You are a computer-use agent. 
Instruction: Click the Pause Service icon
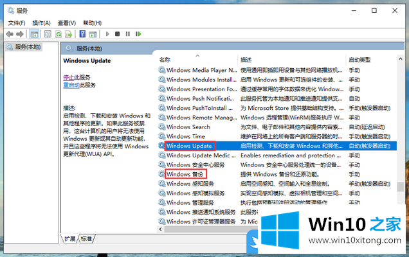pos(128,34)
